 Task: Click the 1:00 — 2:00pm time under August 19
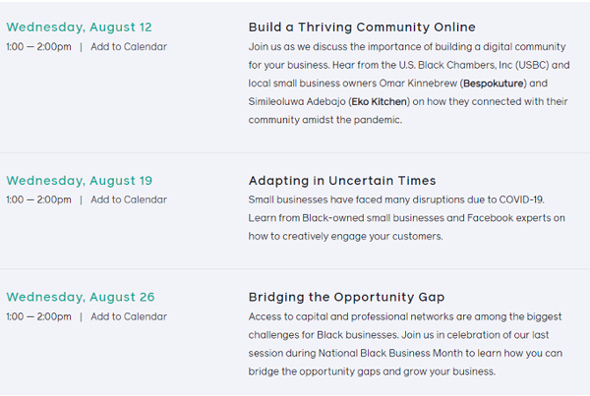(38, 199)
